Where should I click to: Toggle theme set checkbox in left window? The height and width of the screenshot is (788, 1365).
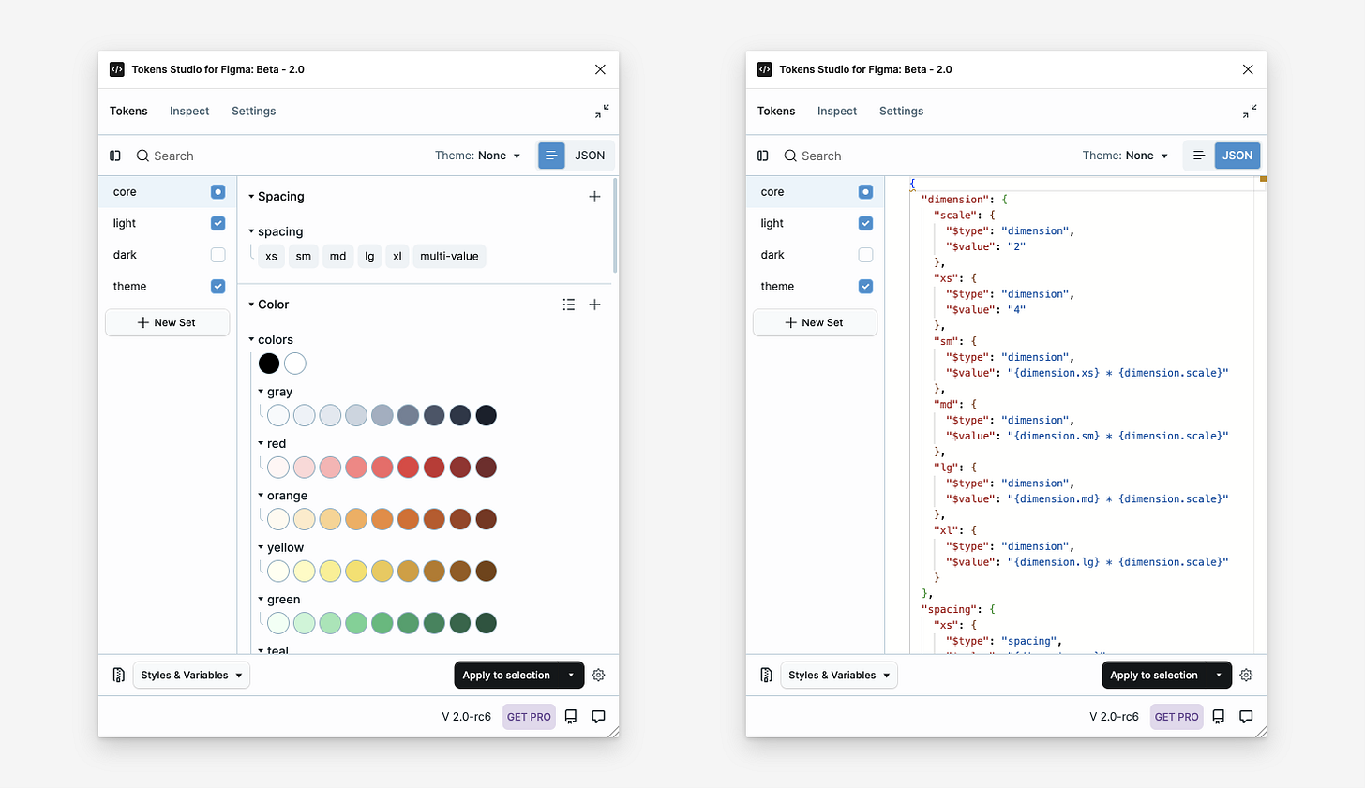(217, 287)
